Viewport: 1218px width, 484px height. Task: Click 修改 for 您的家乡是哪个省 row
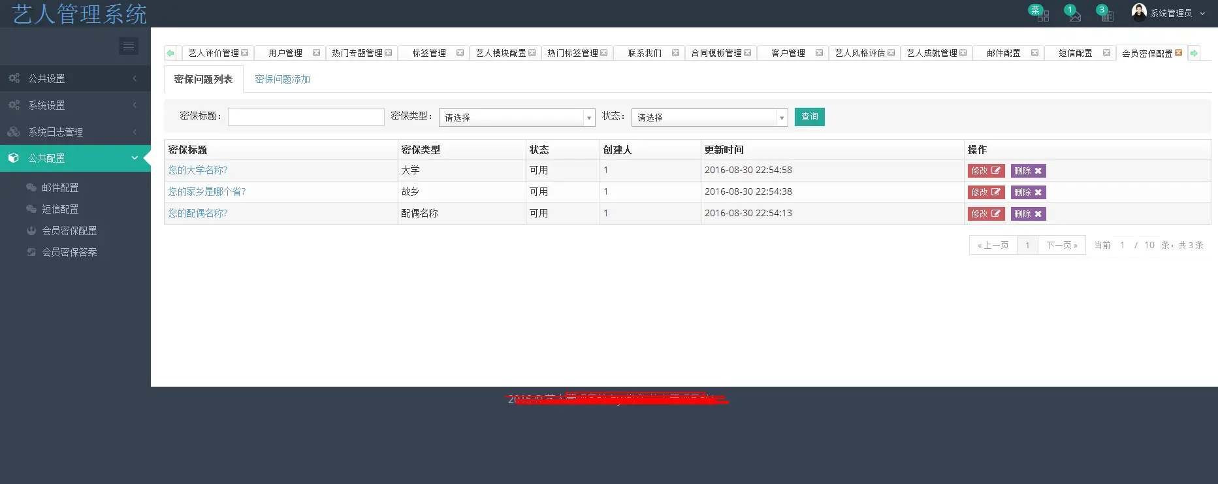click(986, 192)
